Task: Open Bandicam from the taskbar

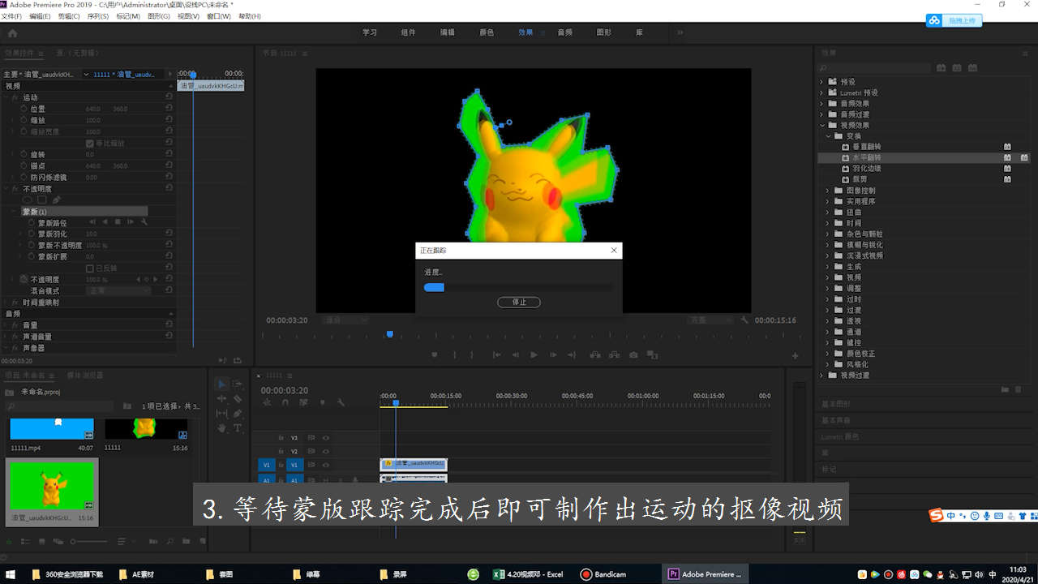Action: [x=604, y=574]
